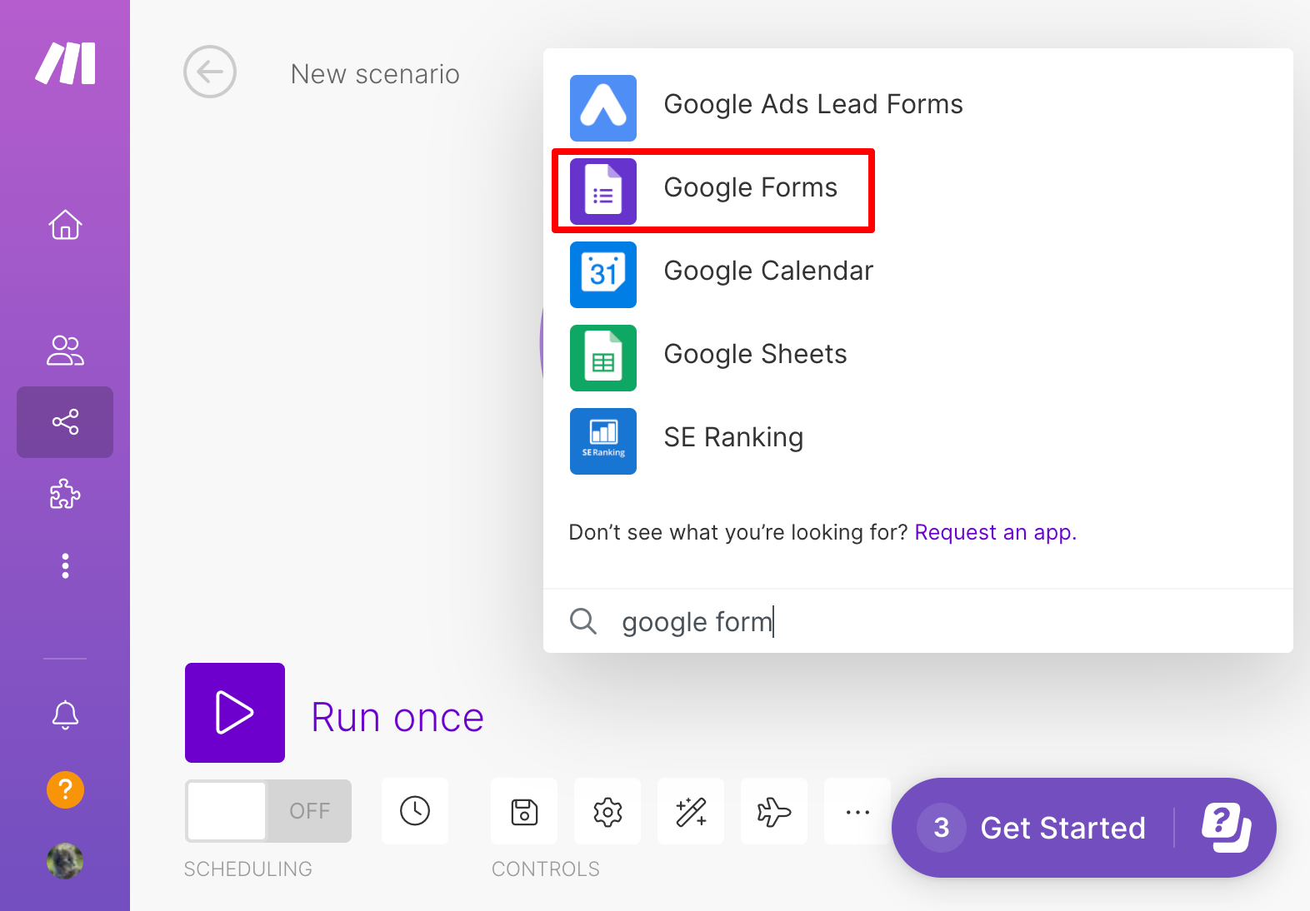
Task: Rename the New scenario title
Action: (375, 74)
